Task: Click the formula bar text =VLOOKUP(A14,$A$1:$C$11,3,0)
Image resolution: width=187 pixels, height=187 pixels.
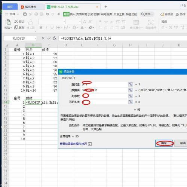Action: point(86,39)
